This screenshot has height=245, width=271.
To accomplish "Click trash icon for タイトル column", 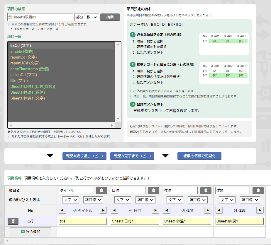I will point(101,191).
